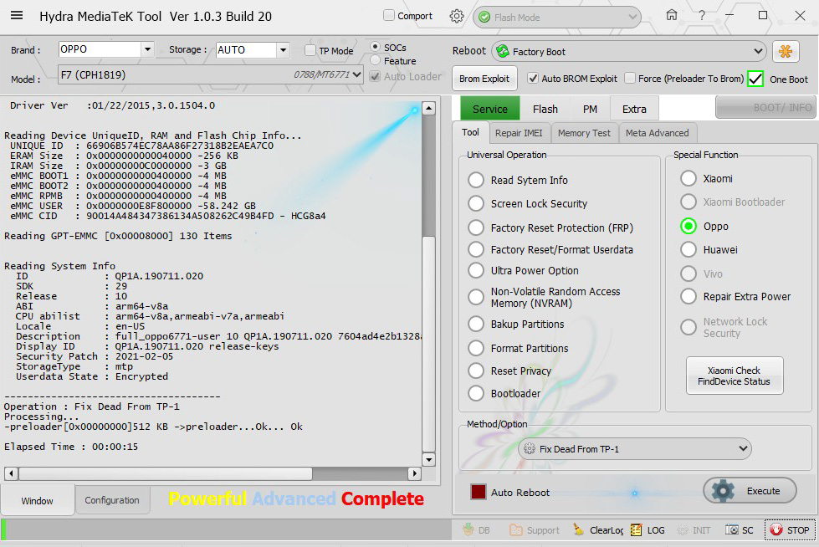This screenshot has height=547, width=819.
Task: Click the BOOT/ INFO button
Action: [765, 107]
